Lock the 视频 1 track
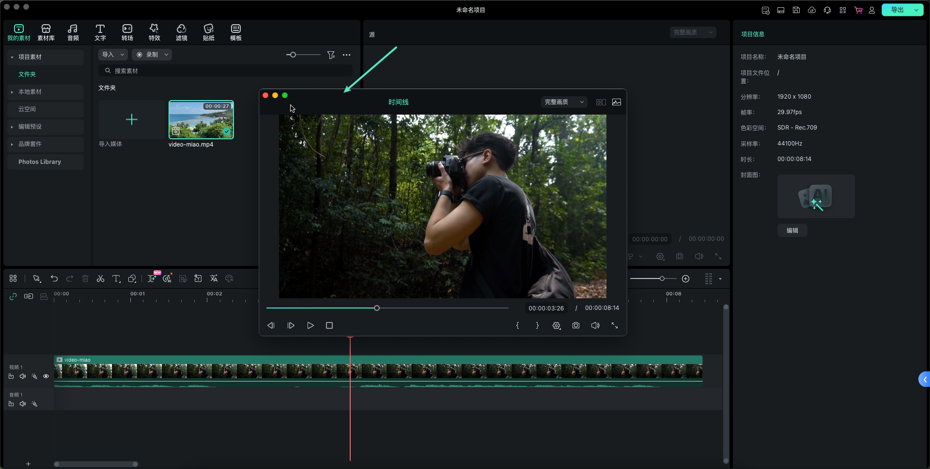 coord(11,376)
